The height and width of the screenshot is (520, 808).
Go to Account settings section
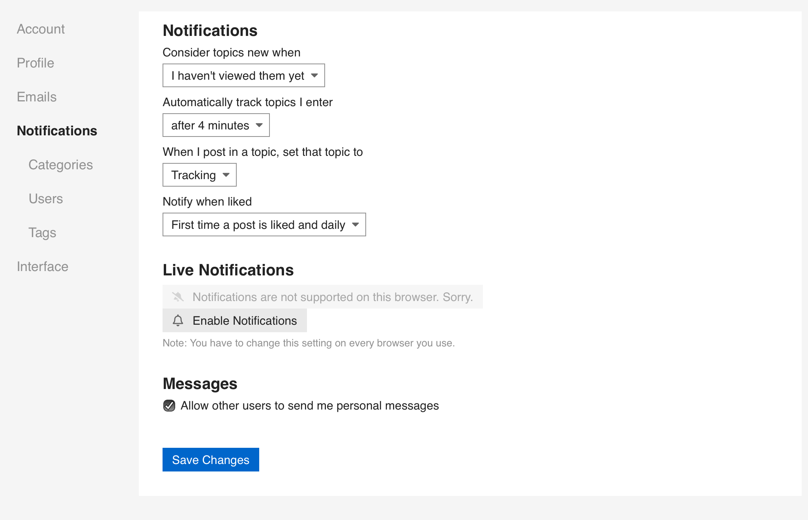(x=41, y=29)
